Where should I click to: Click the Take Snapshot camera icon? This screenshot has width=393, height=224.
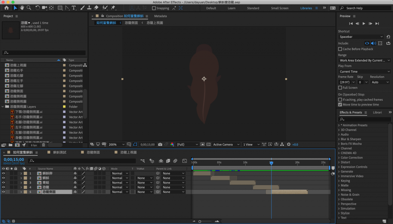coord(159,145)
